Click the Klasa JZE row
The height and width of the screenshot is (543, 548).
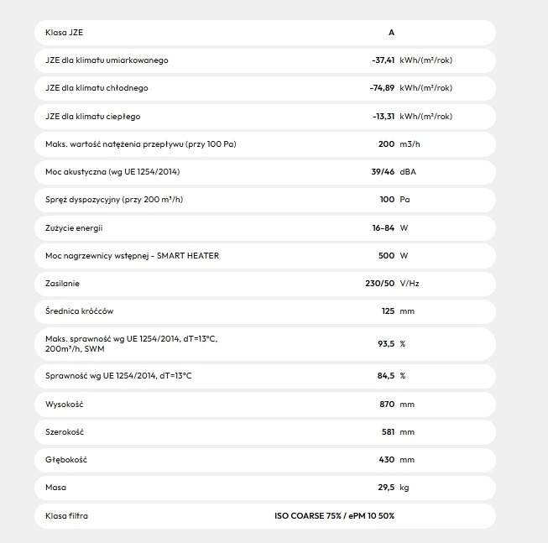click(x=264, y=33)
